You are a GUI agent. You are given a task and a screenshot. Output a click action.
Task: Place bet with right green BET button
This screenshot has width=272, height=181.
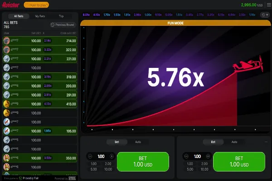click(x=239, y=162)
